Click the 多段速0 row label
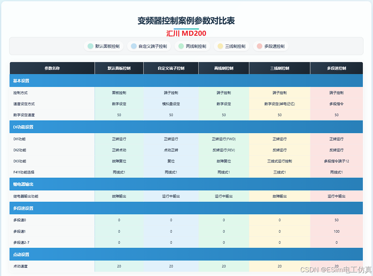Image resolution: width=373 pixels, height=276 pixels. [x=20, y=220]
